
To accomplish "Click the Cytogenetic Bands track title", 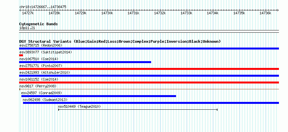I will (39, 24).
